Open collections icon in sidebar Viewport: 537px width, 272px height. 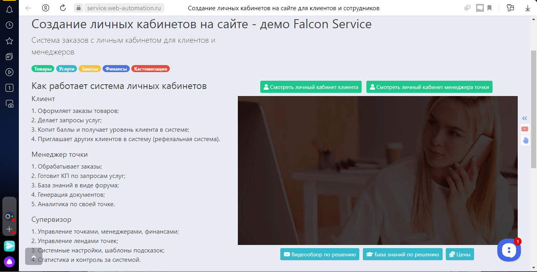click(9, 56)
